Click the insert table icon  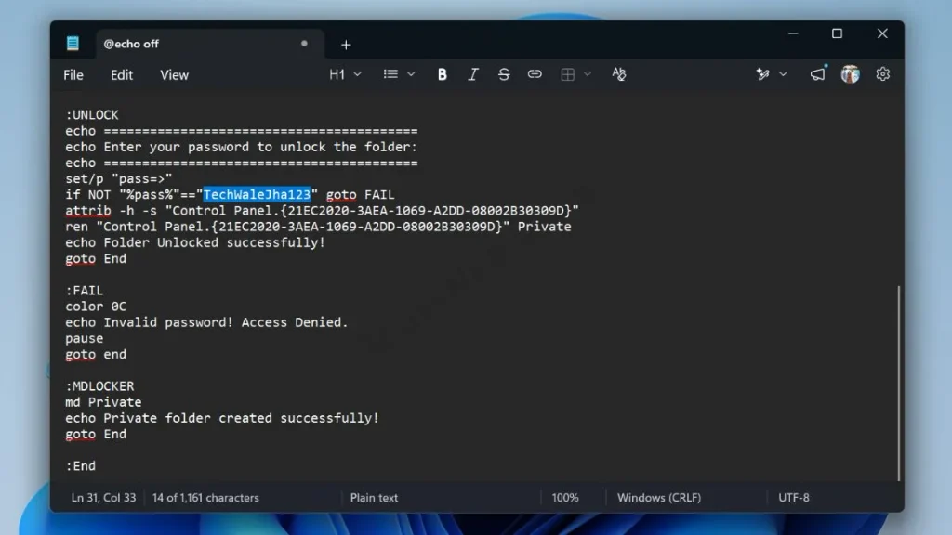click(568, 74)
